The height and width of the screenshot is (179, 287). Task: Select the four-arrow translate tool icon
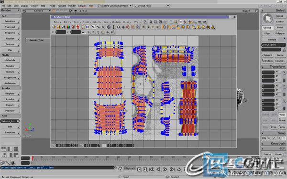109,27
